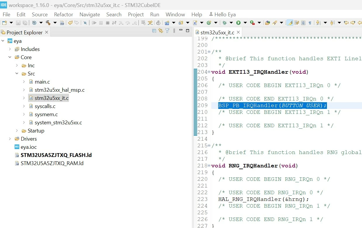Click the Previous Annotation up arrow icon
The image size is (362, 228).
[332, 23]
